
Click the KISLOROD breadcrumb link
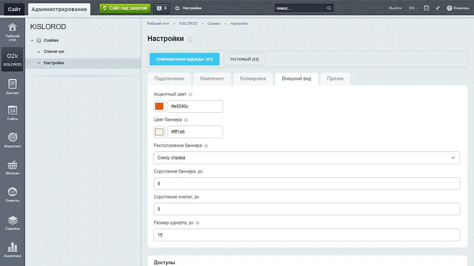point(188,24)
